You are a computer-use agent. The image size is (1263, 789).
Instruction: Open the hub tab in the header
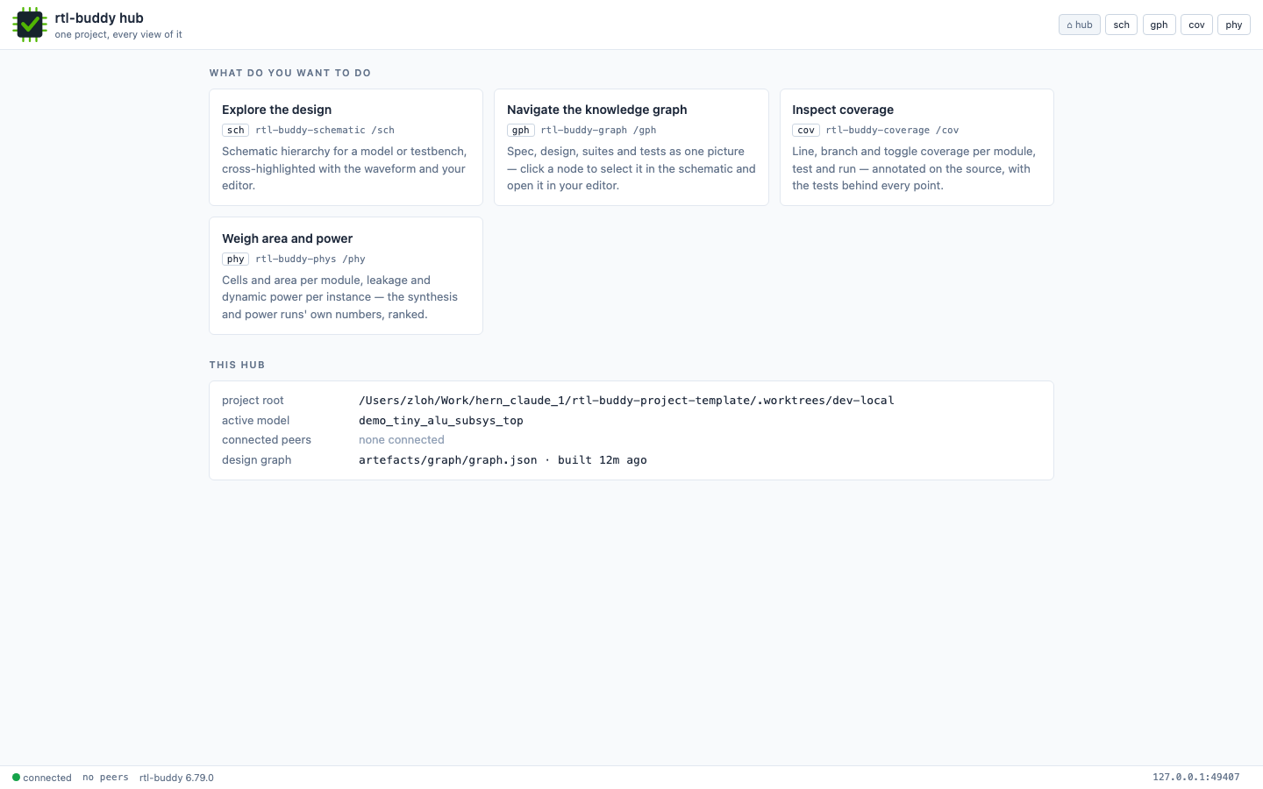[x=1080, y=25]
